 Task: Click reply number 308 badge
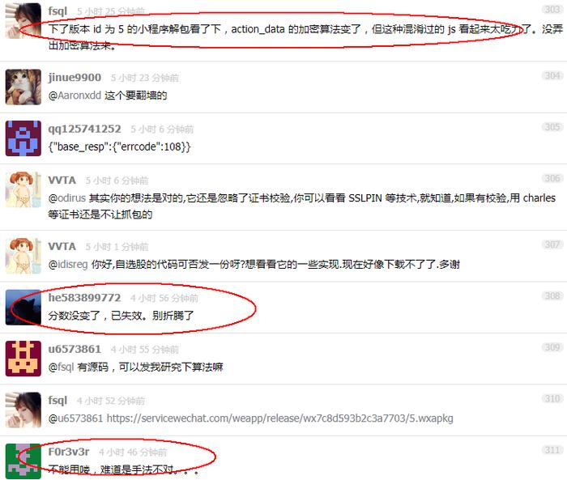[x=552, y=295]
